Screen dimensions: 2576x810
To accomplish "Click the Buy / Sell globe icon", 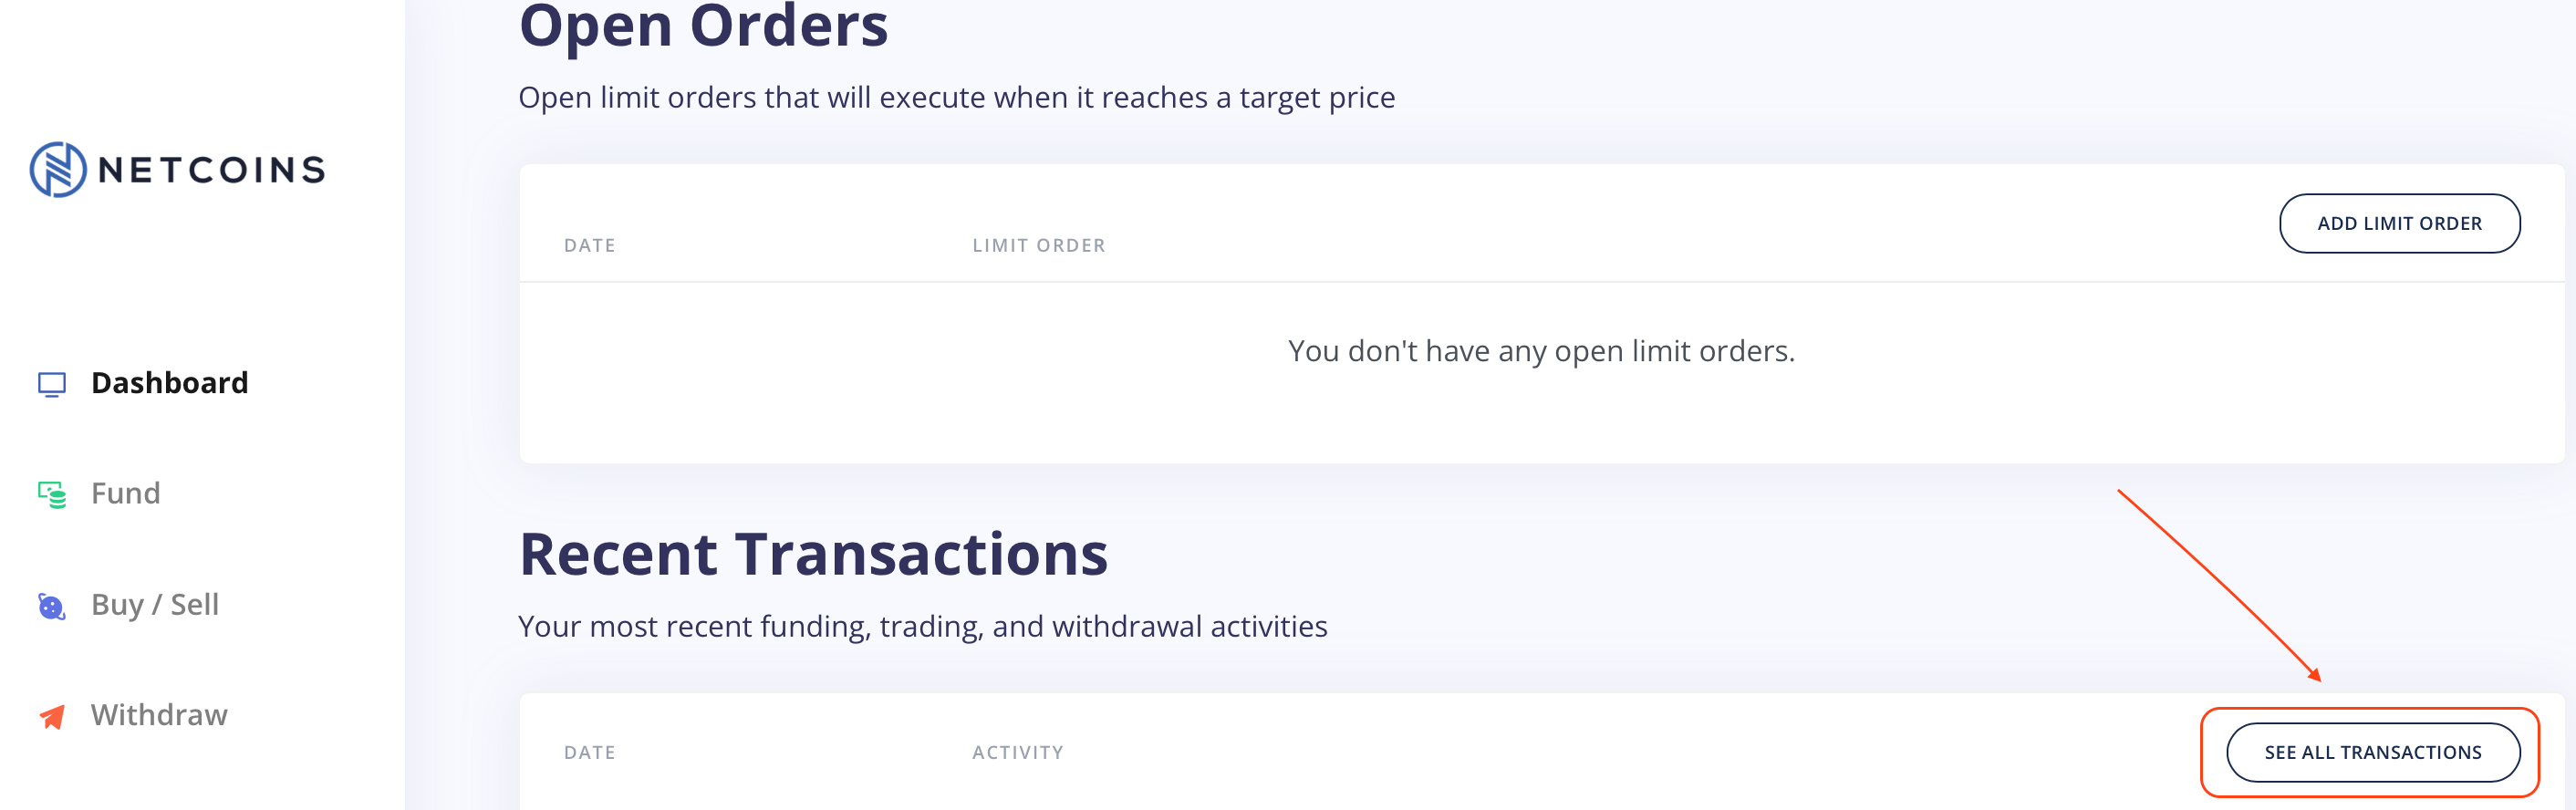I will (50, 604).
